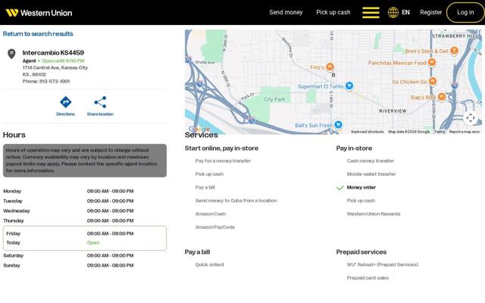The height and width of the screenshot is (303, 485).
Task: Click the Money order service
Action: pyautogui.click(x=361, y=187)
